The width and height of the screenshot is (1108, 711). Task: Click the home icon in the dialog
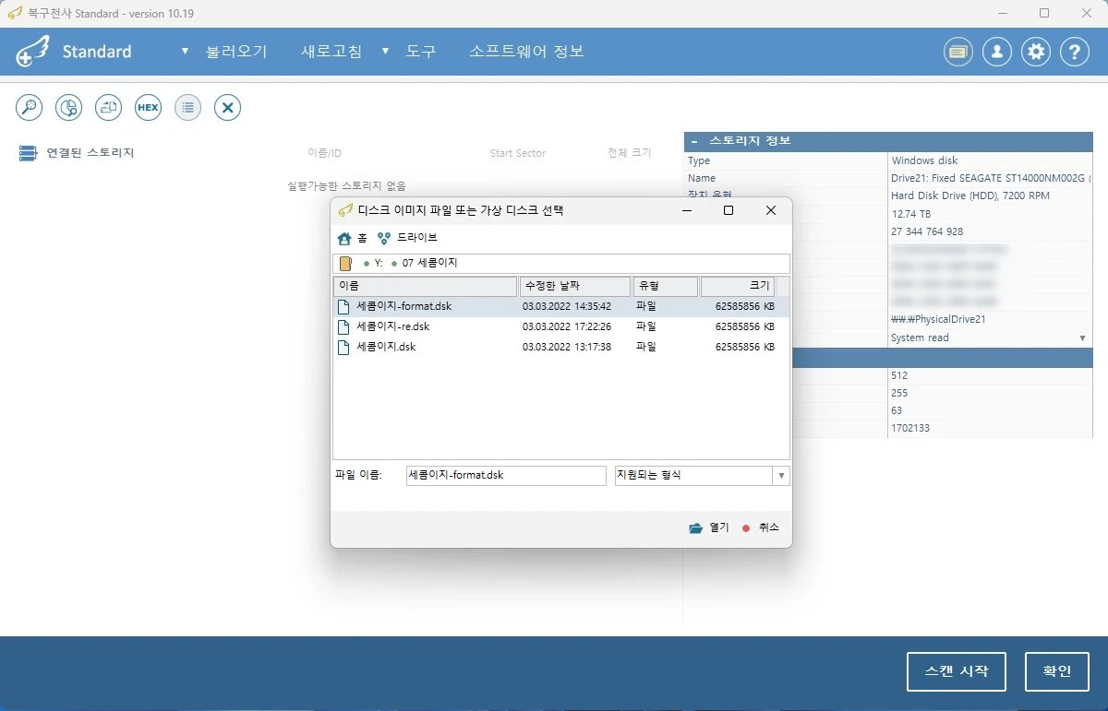(344, 238)
